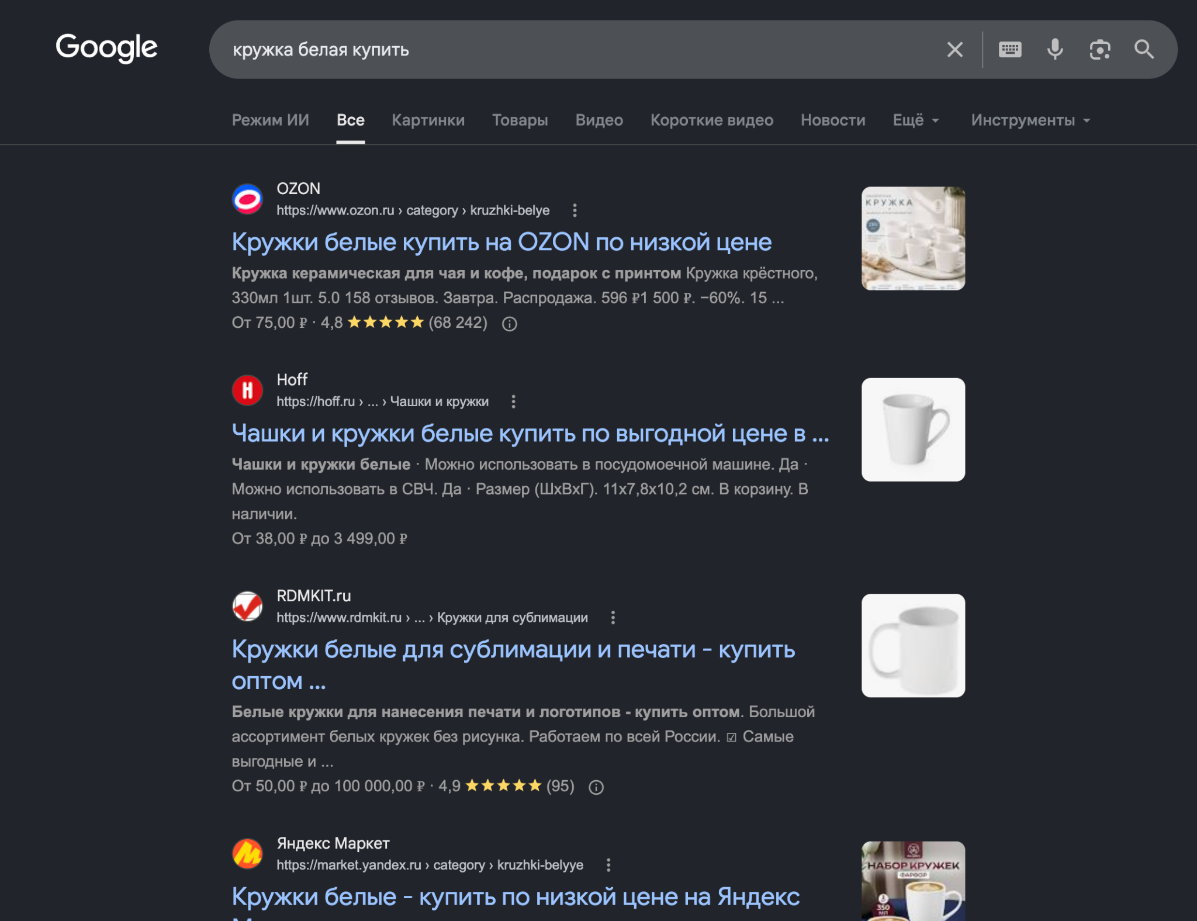Open 'Кружки белые купить на OZON' link
The height and width of the screenshot is (921, 1197).
click(x=501, y=242)
